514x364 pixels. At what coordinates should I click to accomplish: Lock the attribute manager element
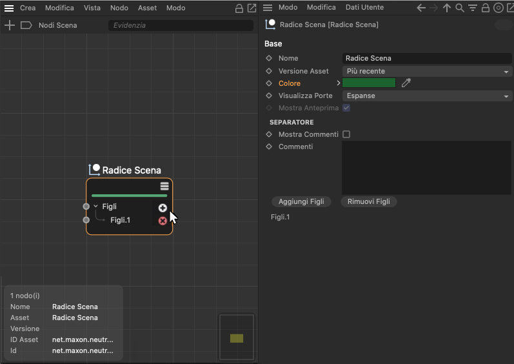click(x=486, y=8)
